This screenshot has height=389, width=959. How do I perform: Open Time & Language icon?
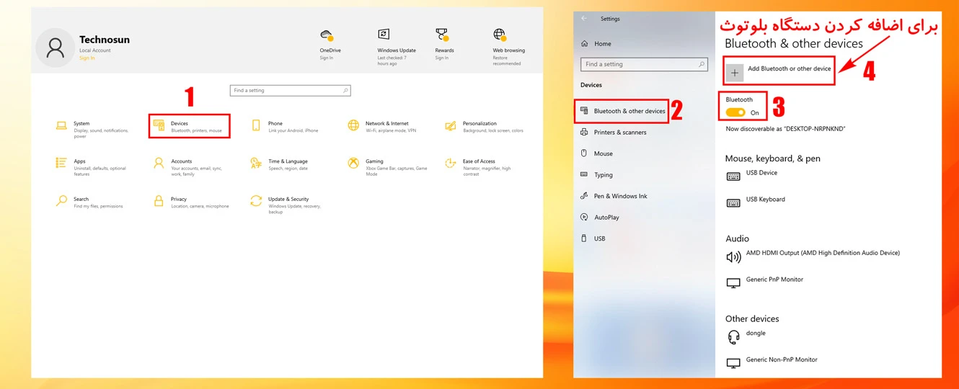point(256,164)
